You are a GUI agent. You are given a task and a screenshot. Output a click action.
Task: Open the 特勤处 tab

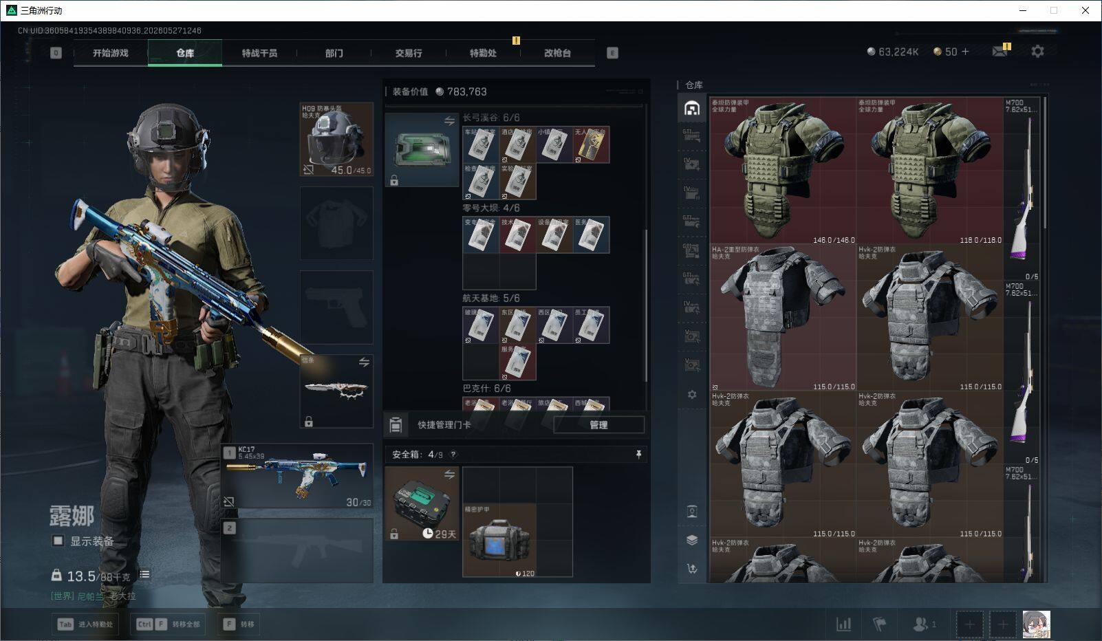pyautogui.click(x=483, y=53)
